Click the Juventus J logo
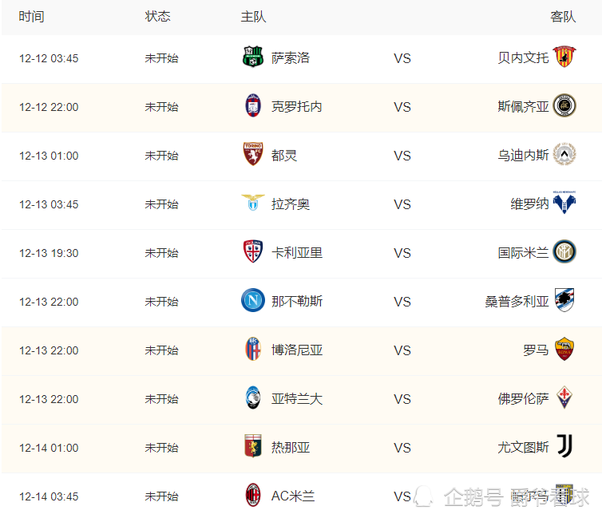The height and width of the screenshot is (518, 602). pyautogui.click(x=564, y=446)
